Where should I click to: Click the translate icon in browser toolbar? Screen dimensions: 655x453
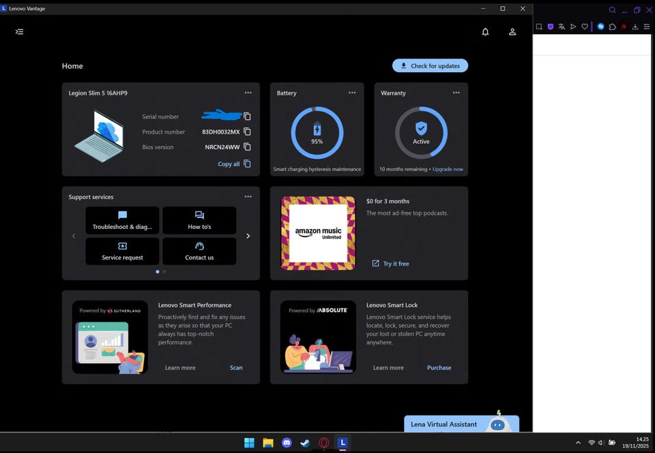pyautogui.click(x=562, y=27)
